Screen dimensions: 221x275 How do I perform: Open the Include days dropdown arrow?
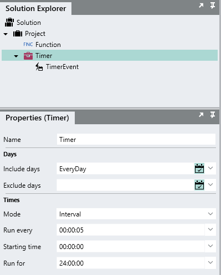tap(210, 168)
